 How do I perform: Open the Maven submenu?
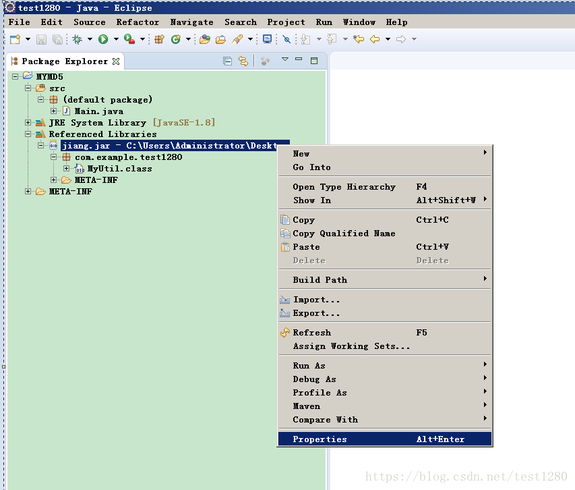pyautogui.click(x=385, y=406)
